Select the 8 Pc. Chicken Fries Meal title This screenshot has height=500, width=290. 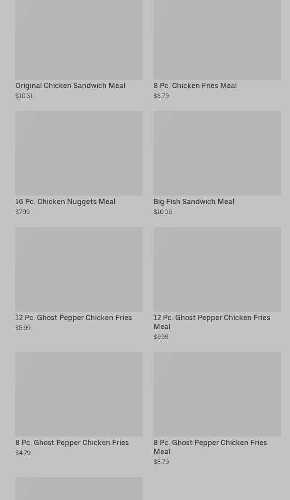[x=195, y=85]
